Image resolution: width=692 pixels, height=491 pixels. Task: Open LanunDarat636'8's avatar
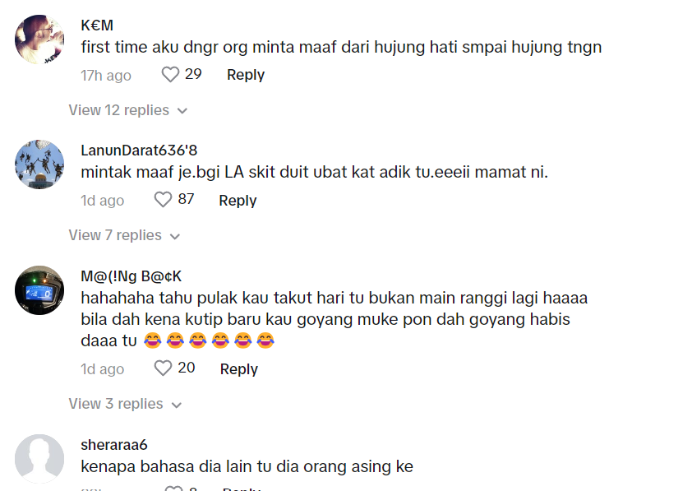[39, 164]
